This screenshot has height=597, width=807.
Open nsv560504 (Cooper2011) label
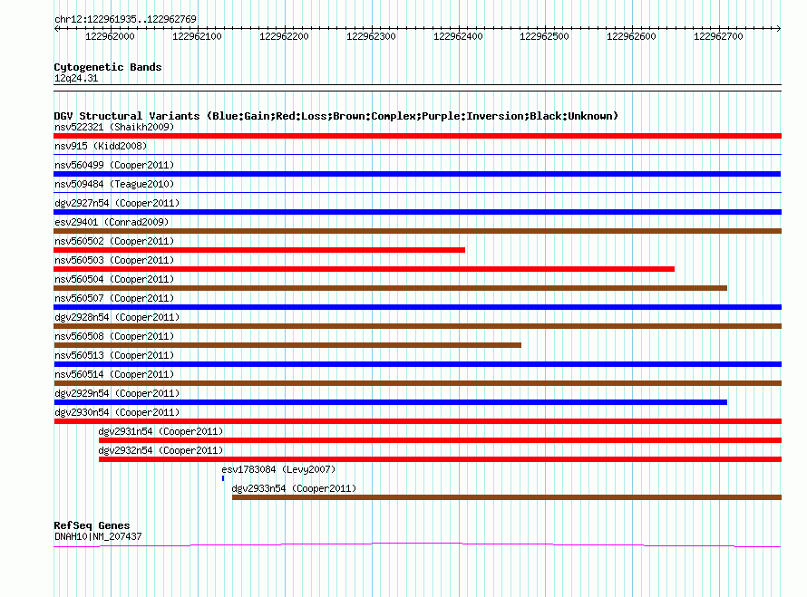point(114,279)
